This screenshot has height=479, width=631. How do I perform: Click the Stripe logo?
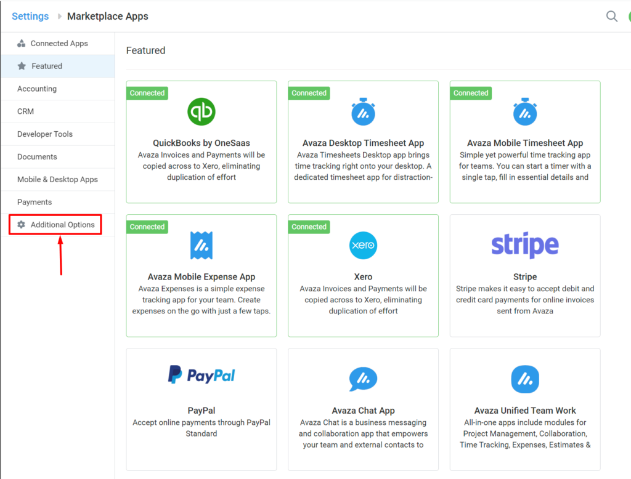pyautogui.click(x=525, y=245)
